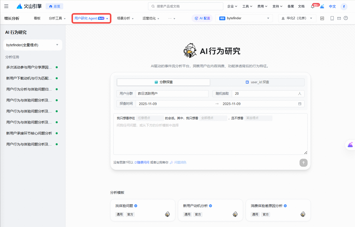
Task: Open the calendar icon in 探查时间
Action: 300,104
